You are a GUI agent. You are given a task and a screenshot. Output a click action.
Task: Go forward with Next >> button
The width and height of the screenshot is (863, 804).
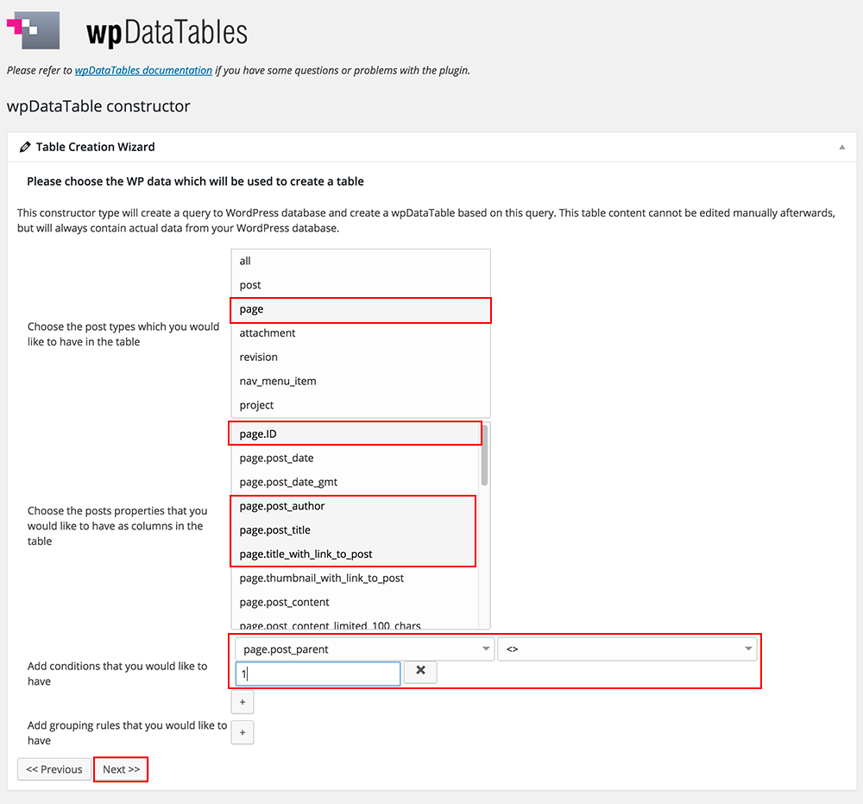click(x=121, y=769)
